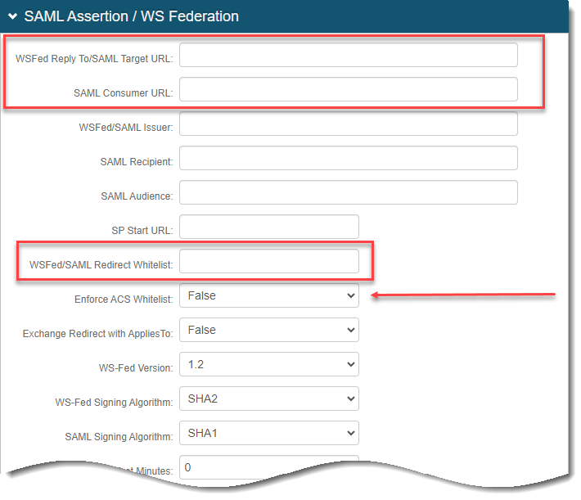
Task: Click the SAML Assertion / WS Federation header title
Action: (x=131, y=16)
